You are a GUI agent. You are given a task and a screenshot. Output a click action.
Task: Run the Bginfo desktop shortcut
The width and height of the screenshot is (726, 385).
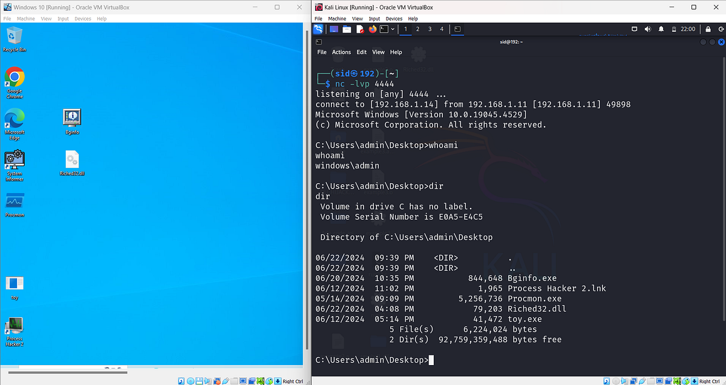(71, 118)
